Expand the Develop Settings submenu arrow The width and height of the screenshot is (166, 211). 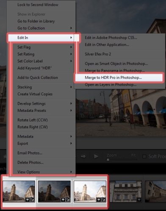point(71,103)
